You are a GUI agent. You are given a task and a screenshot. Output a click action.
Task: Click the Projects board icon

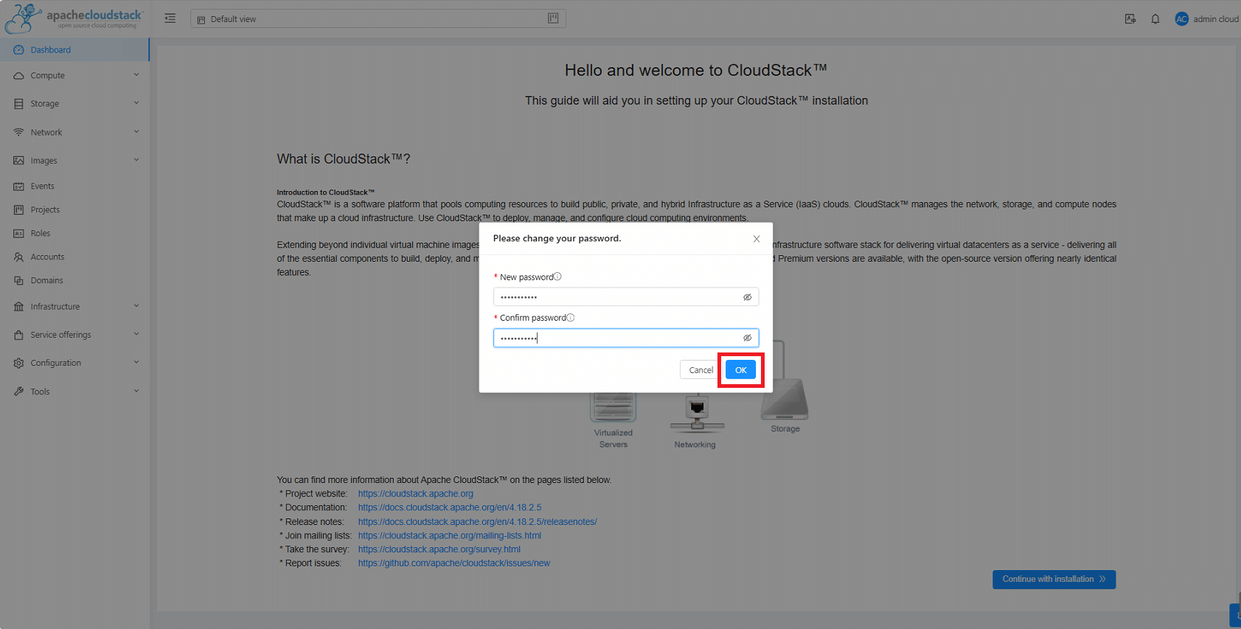tap(18, 210)
